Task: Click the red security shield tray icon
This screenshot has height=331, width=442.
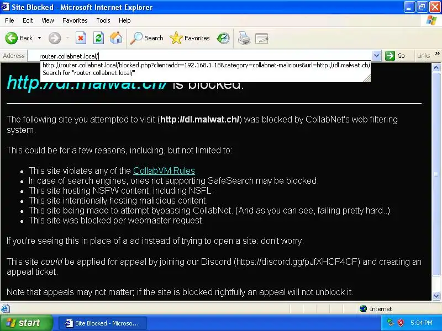Action: click(x=401, y=323)
